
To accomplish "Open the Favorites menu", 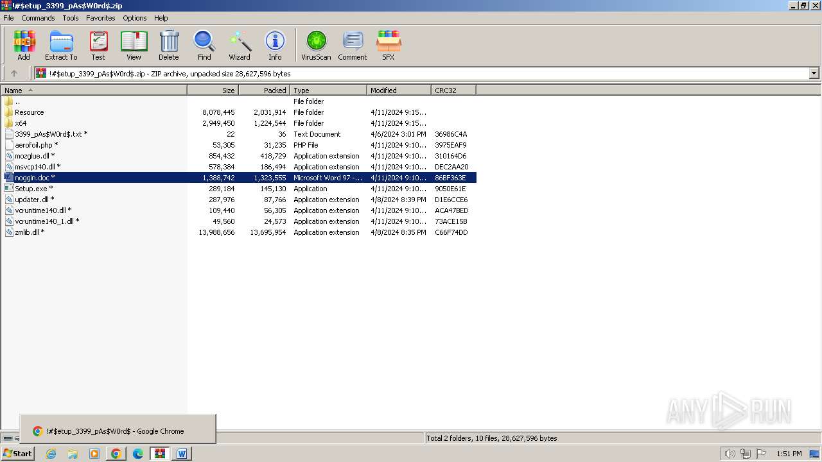I will click(x=101, y=18).
